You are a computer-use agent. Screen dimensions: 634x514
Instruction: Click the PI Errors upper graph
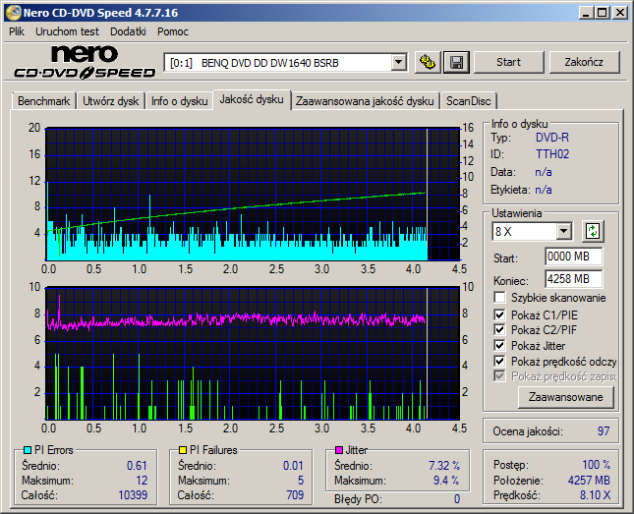coord(254,195)
